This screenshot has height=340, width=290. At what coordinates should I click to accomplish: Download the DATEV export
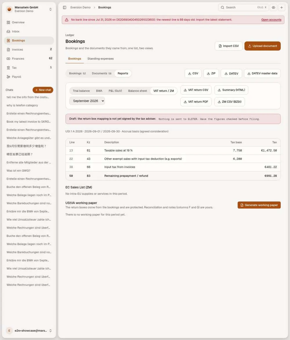pos(231,73)
